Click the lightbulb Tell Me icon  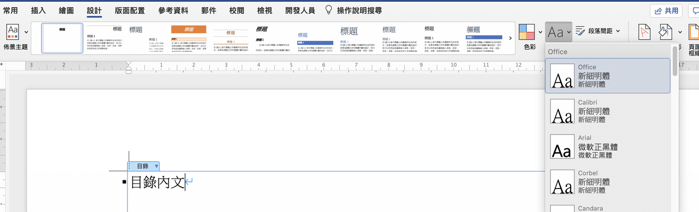tap(328, 10)
